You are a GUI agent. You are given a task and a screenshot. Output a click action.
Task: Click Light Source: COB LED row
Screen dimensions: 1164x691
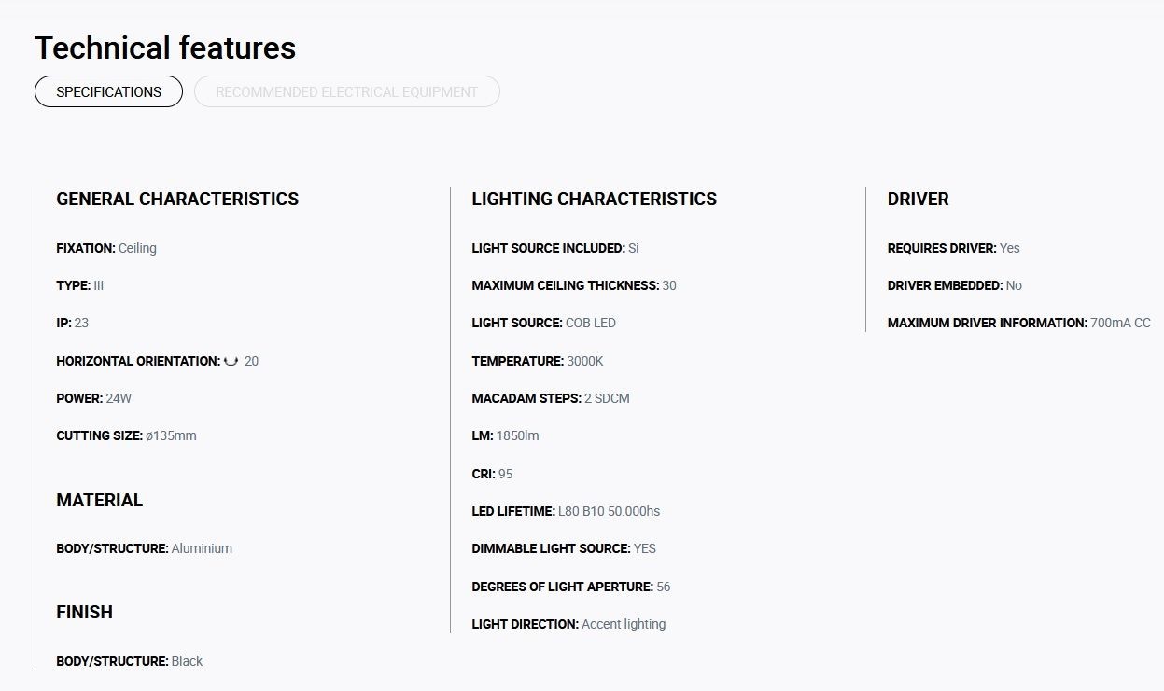point(544,323)
